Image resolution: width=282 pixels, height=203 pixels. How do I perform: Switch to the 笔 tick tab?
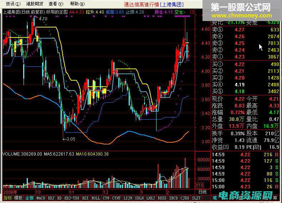tap(215, 198)
